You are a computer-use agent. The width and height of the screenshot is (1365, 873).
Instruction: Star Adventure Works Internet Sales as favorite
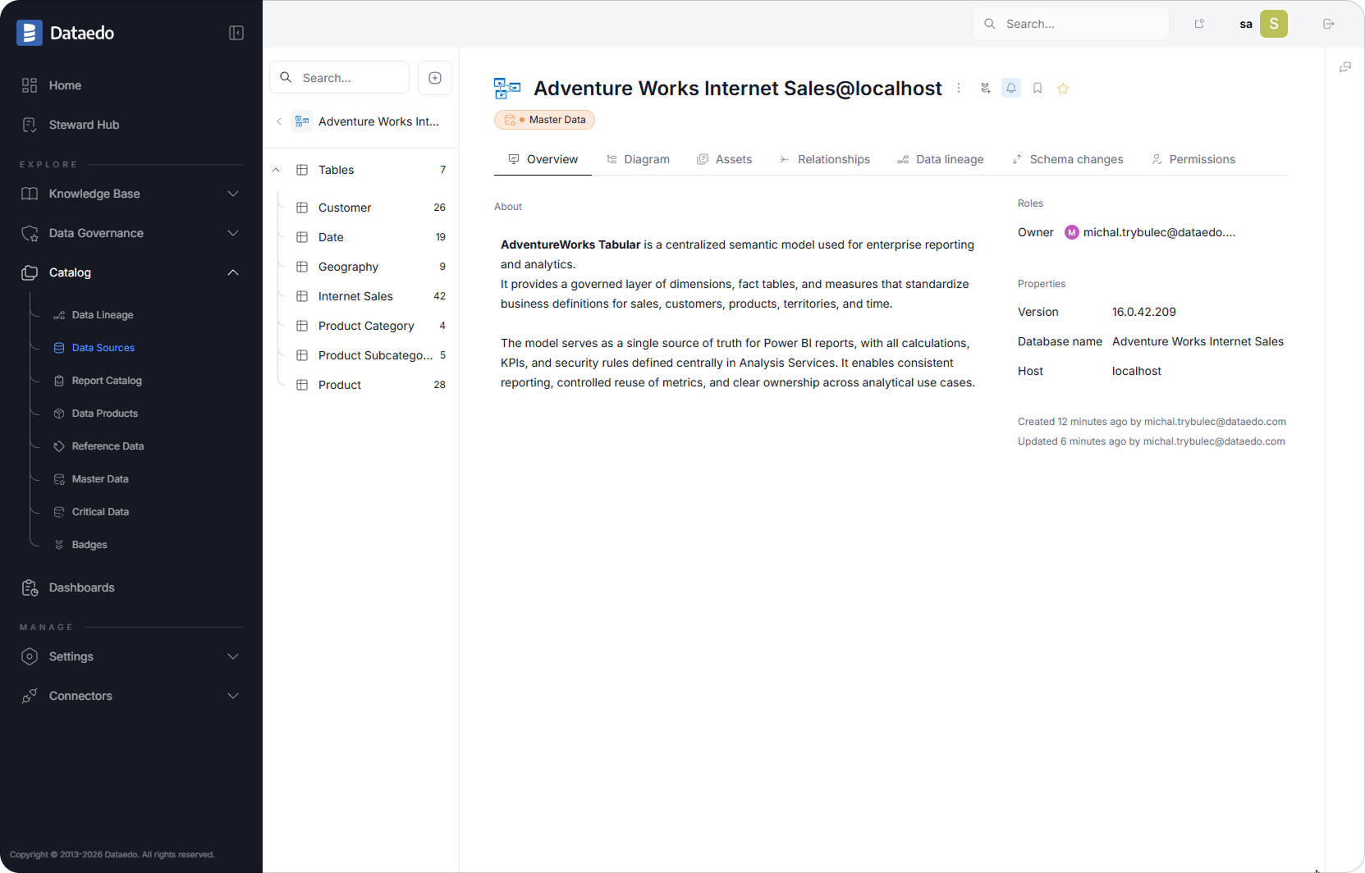[1063, 88]
